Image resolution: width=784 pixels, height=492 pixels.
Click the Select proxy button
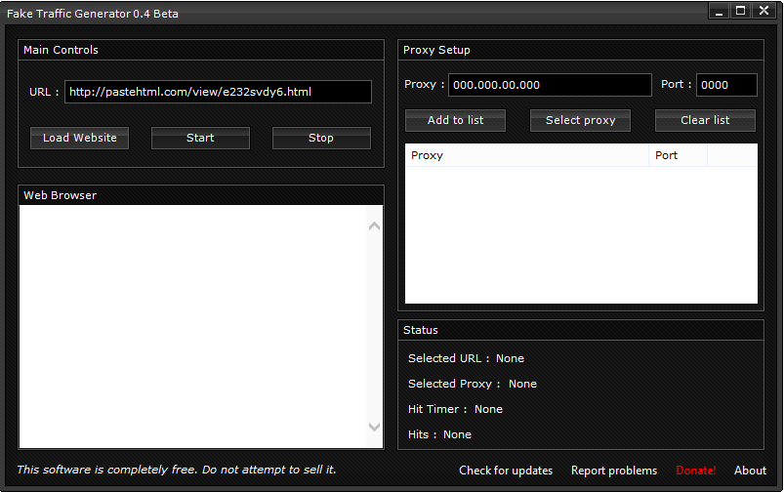pos(581,120)
